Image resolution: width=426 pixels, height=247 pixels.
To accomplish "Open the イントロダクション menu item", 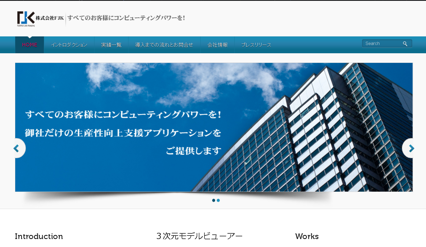I will pyautogui.click(x=69, y=45).
